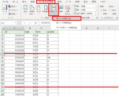Open the 拡大縮小印刷 dialog launcher
Image resolution: width=119 pixels, height=96 pixels.
(x=97, y=18)
